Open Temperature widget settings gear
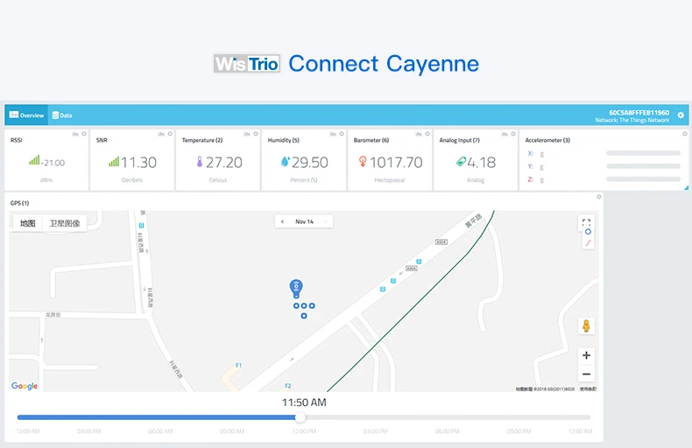Viewport: 692px width, 448px height. coord(256,134)
